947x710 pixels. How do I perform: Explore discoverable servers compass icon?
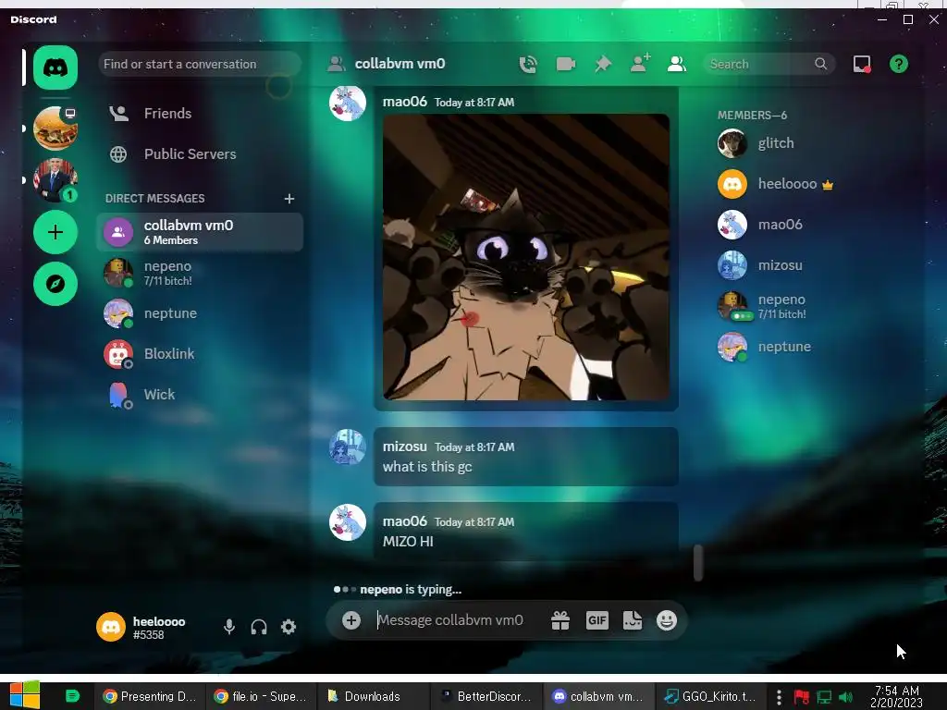point(55,284)
